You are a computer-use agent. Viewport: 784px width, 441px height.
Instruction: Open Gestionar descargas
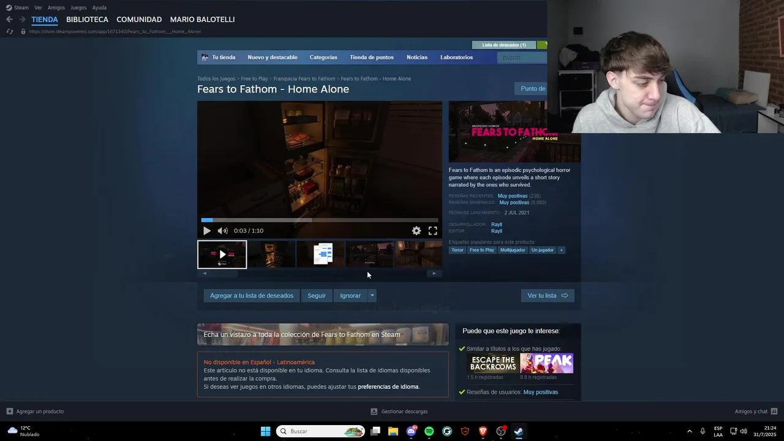[399, 412]
